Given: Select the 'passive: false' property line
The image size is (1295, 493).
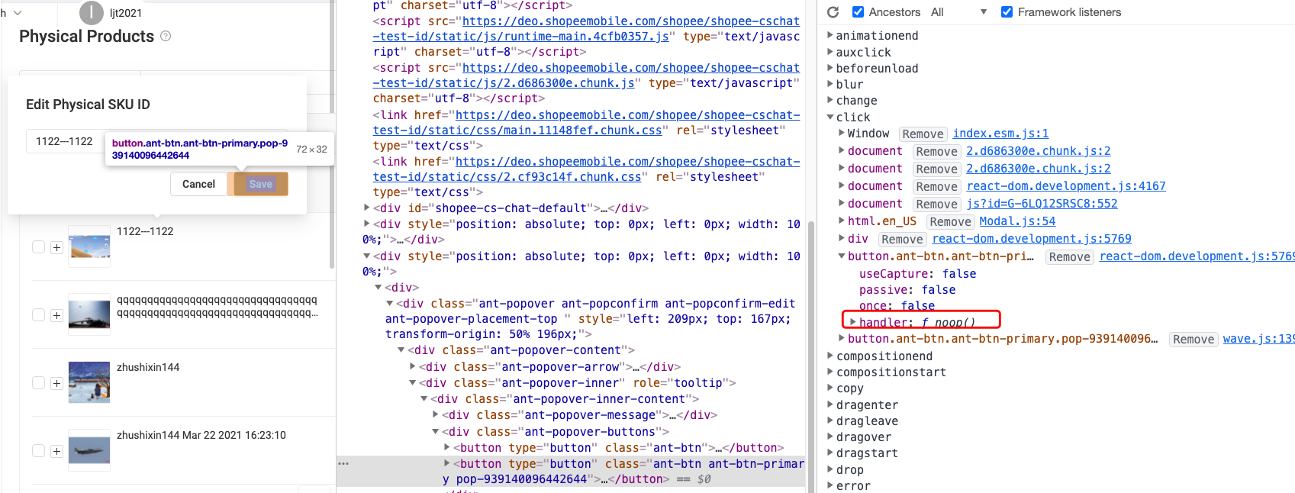Looking at the screenshot, I should point(907,289).
